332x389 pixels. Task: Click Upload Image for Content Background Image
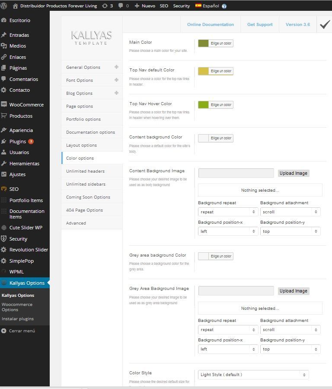click(294, 173)
